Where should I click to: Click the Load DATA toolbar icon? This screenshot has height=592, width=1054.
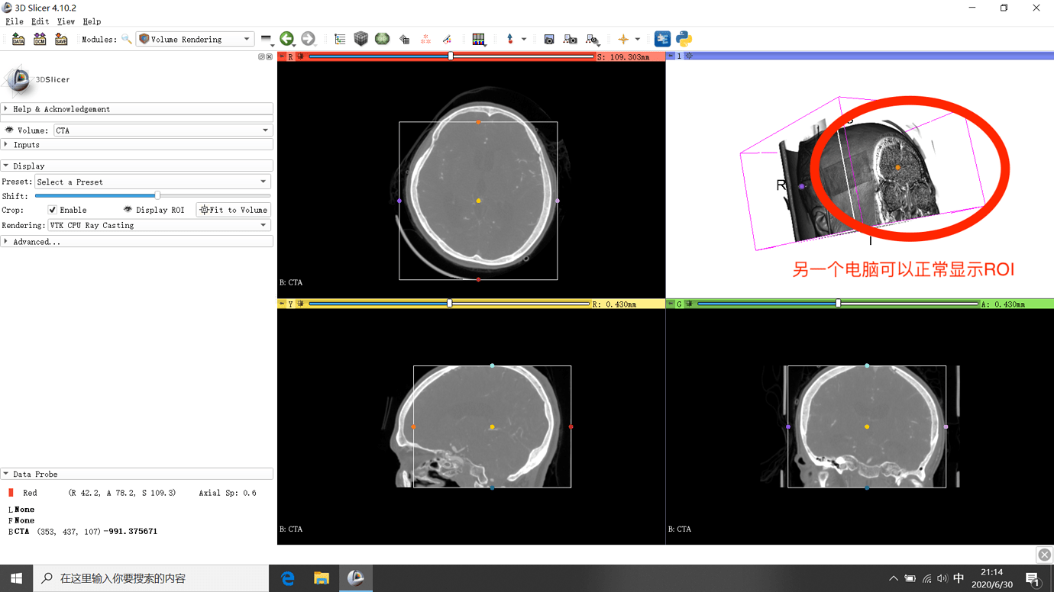pyautogui.click(x=18, y=39)
